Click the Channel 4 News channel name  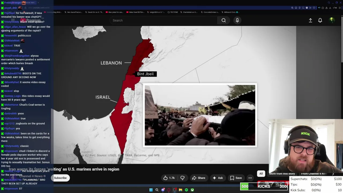pos(31,176)
